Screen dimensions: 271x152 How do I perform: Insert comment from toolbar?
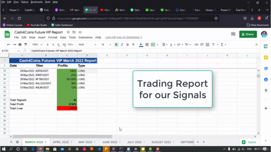[x=202, y=45]
